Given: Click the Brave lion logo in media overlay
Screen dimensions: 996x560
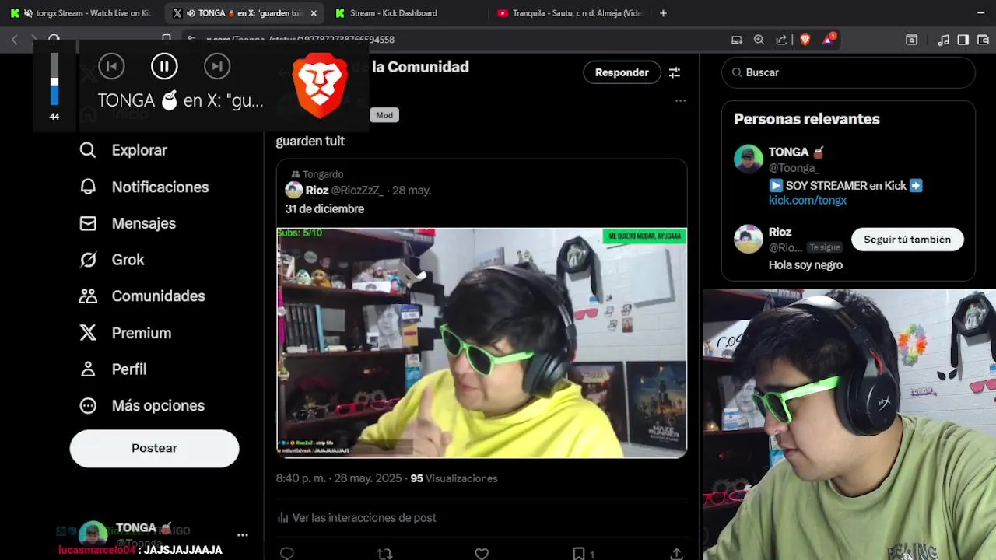Looking at the screenshot, I should (319, 86).
